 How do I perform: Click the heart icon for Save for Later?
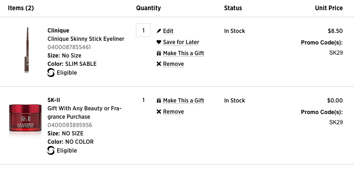pos(159,42)
